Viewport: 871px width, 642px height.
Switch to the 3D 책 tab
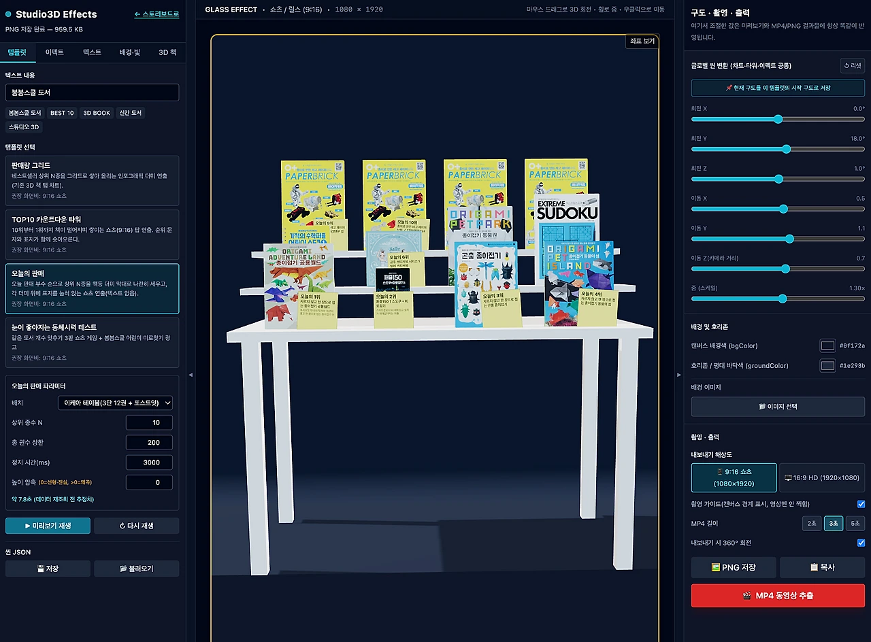(167, 52)
